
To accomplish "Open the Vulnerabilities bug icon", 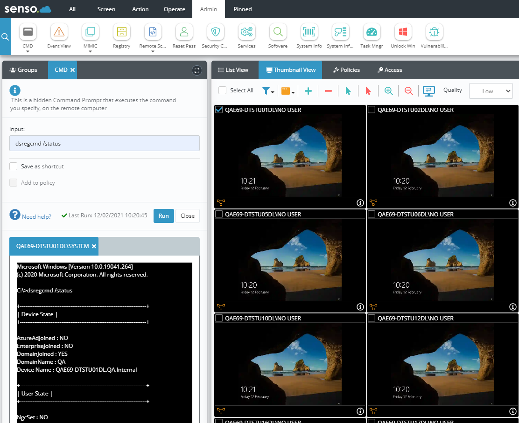I will 434,32.
